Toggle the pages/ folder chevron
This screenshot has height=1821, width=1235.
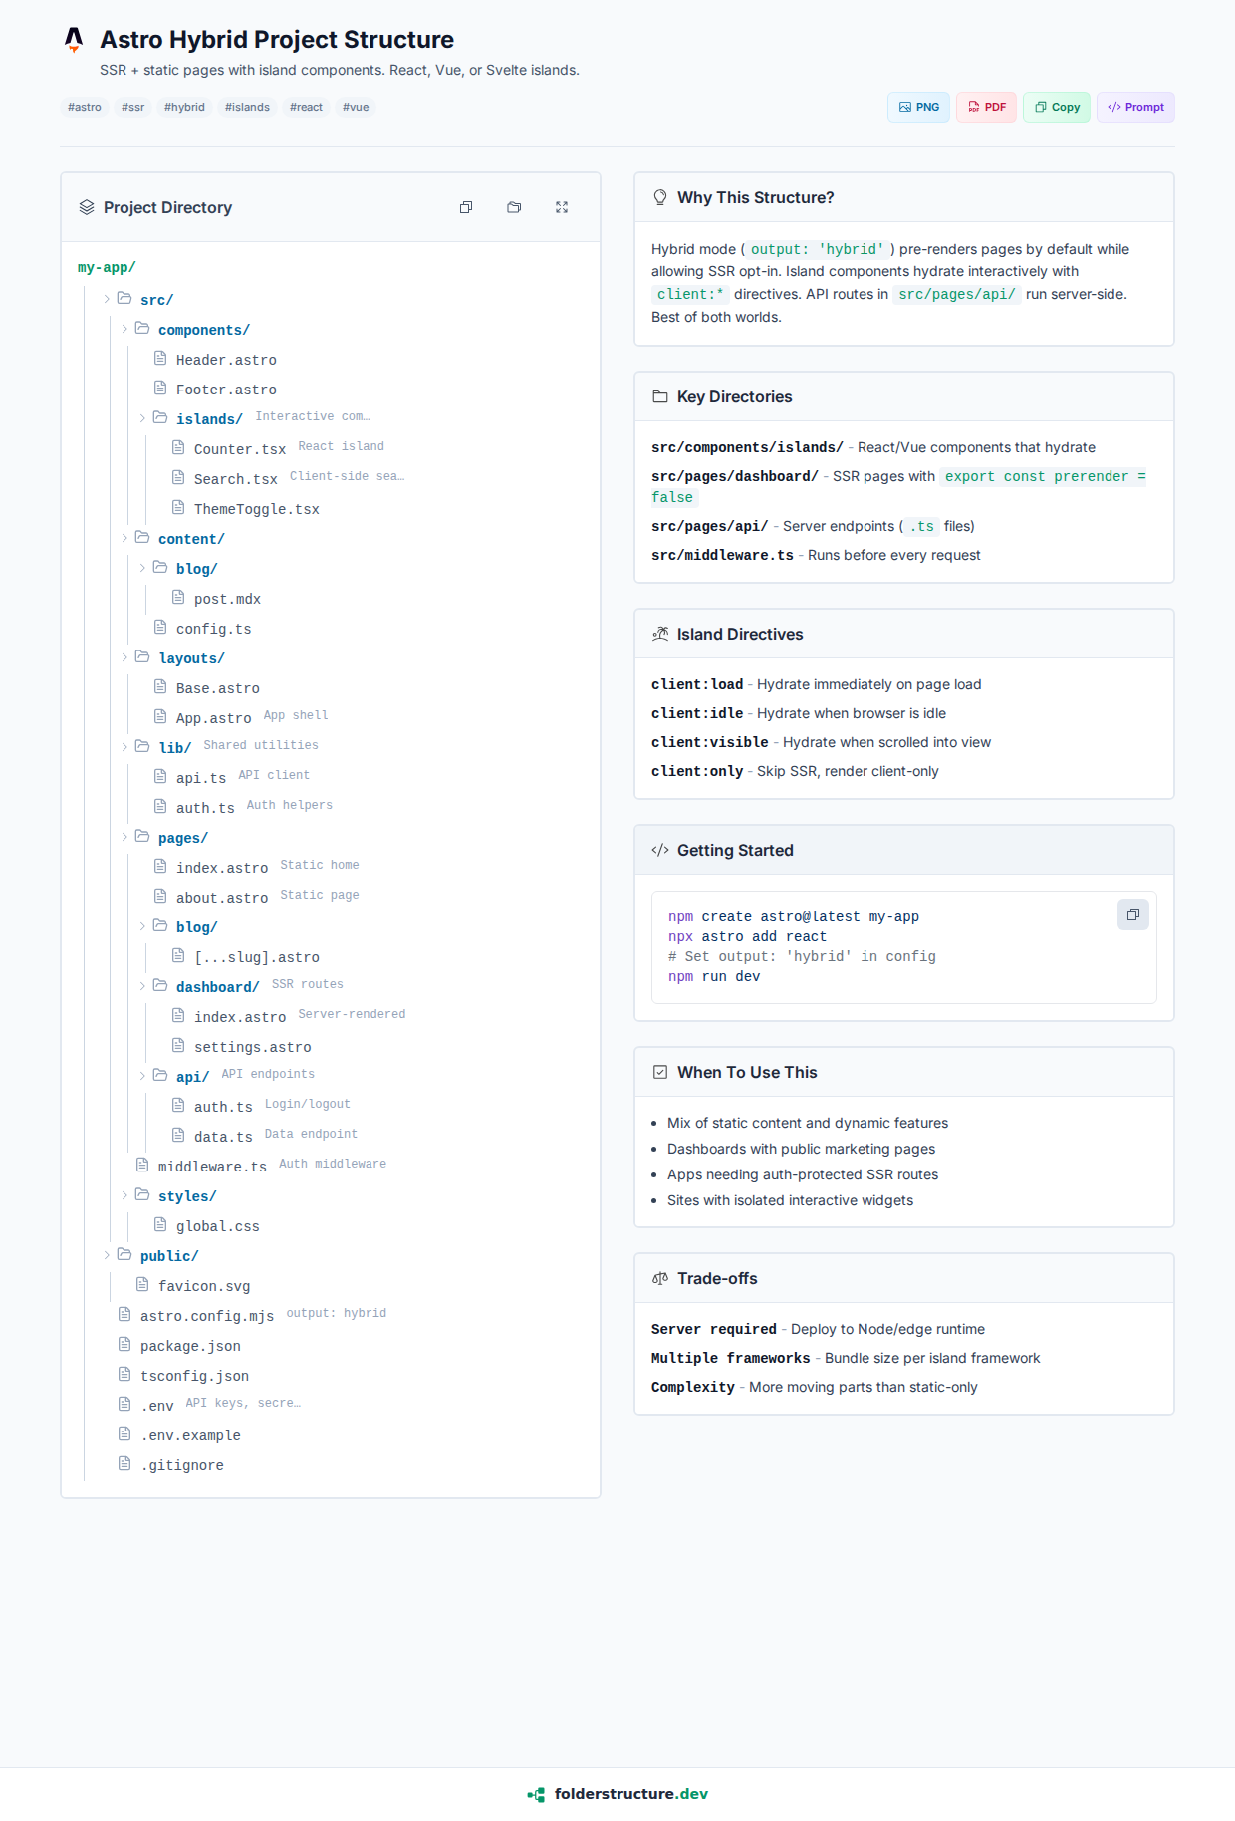tap(124, 837)
